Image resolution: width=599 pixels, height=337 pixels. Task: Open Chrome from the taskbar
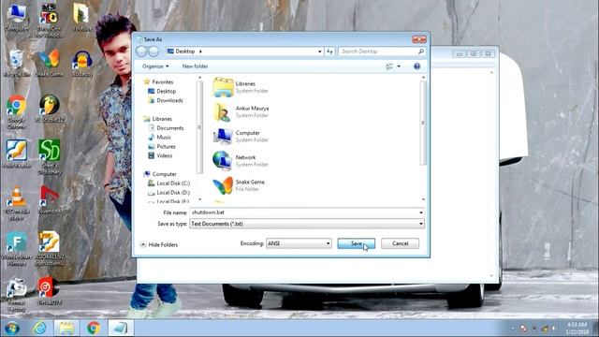(94, 328)
